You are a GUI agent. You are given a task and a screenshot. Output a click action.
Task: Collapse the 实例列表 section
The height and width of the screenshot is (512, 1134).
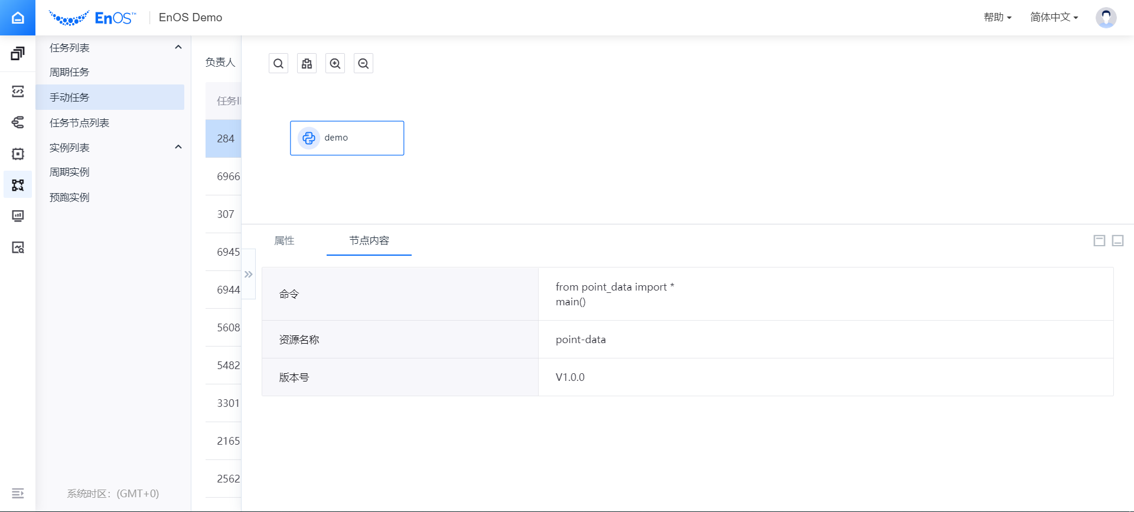[x=178, y=147]
